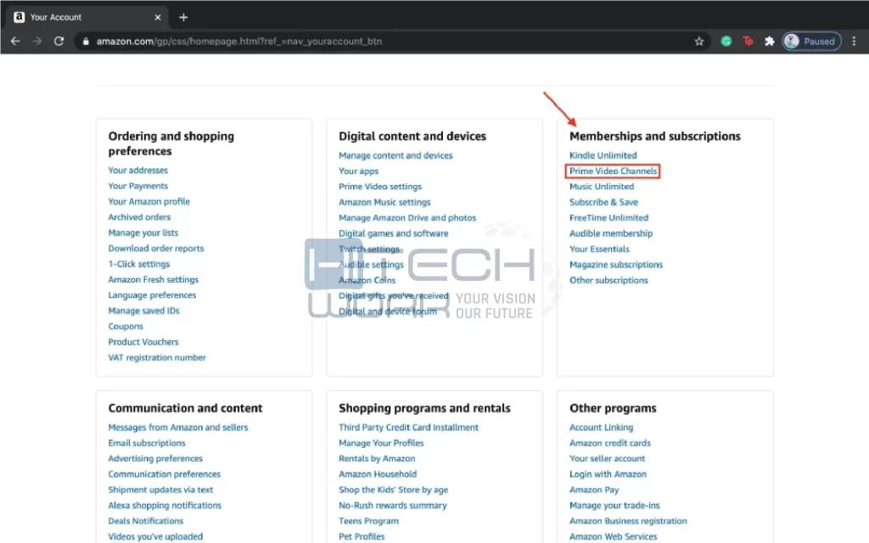View Archived orders
Image resolution: width=869 pixels, height=543 pixels.
pos(140,216)
